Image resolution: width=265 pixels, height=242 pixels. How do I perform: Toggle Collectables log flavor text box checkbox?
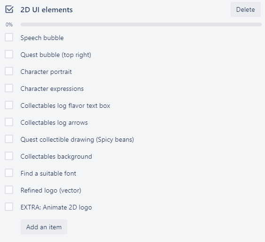pos(9,105)
